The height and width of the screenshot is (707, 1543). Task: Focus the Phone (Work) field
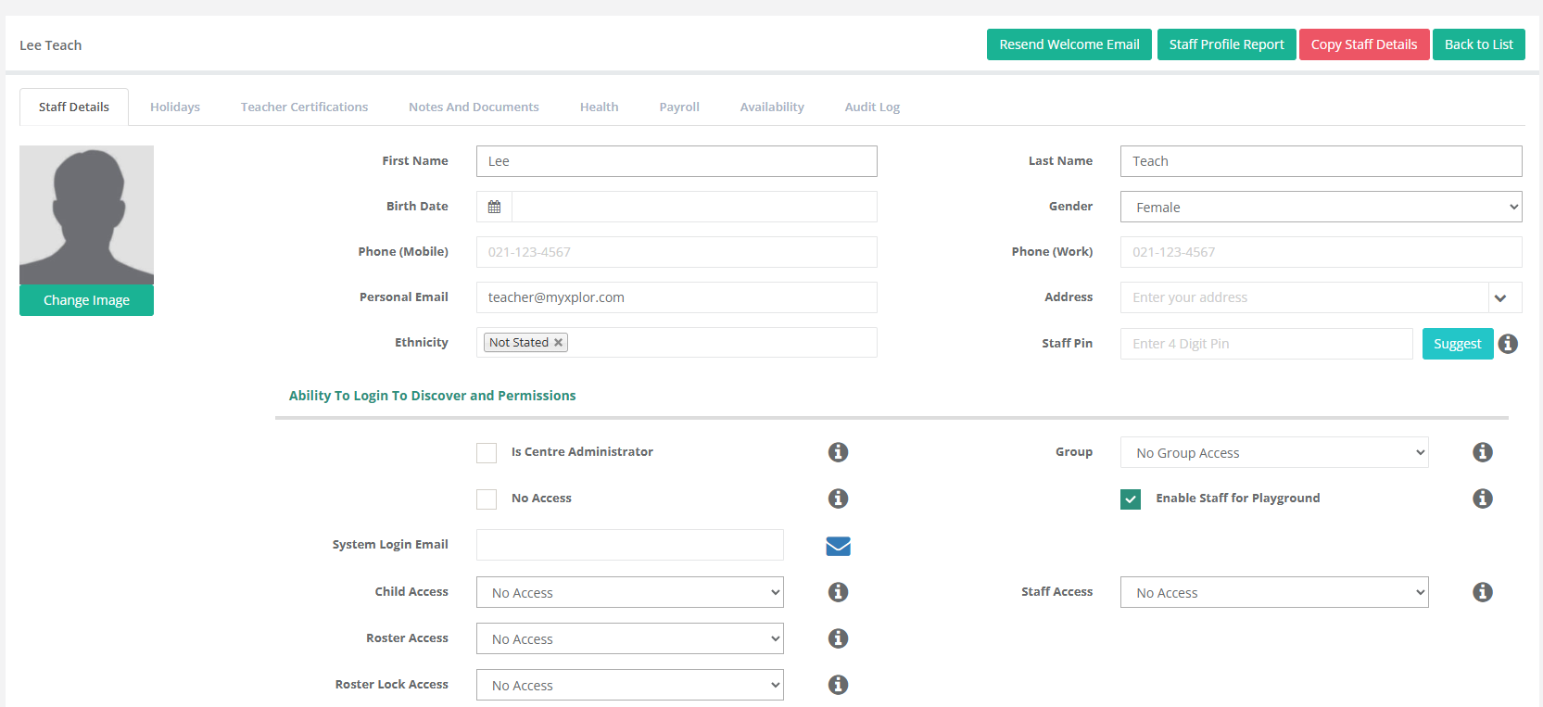tap(1321, 252)
